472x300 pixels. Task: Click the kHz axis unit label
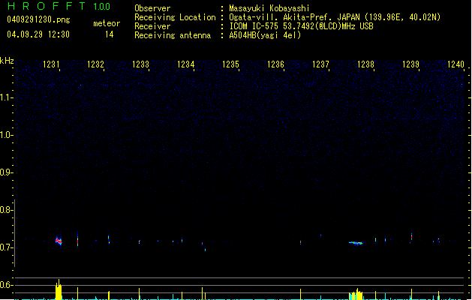coord(7,61)
